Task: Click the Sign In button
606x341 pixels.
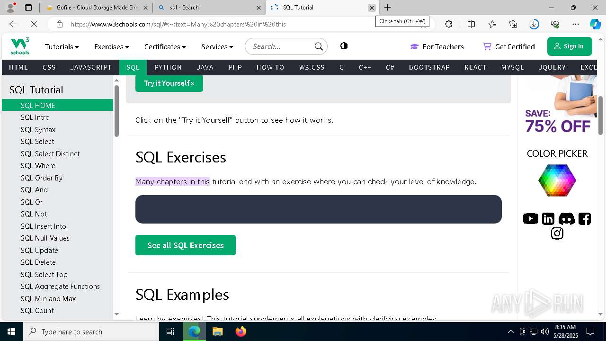Action: click(x=570, y=46)
